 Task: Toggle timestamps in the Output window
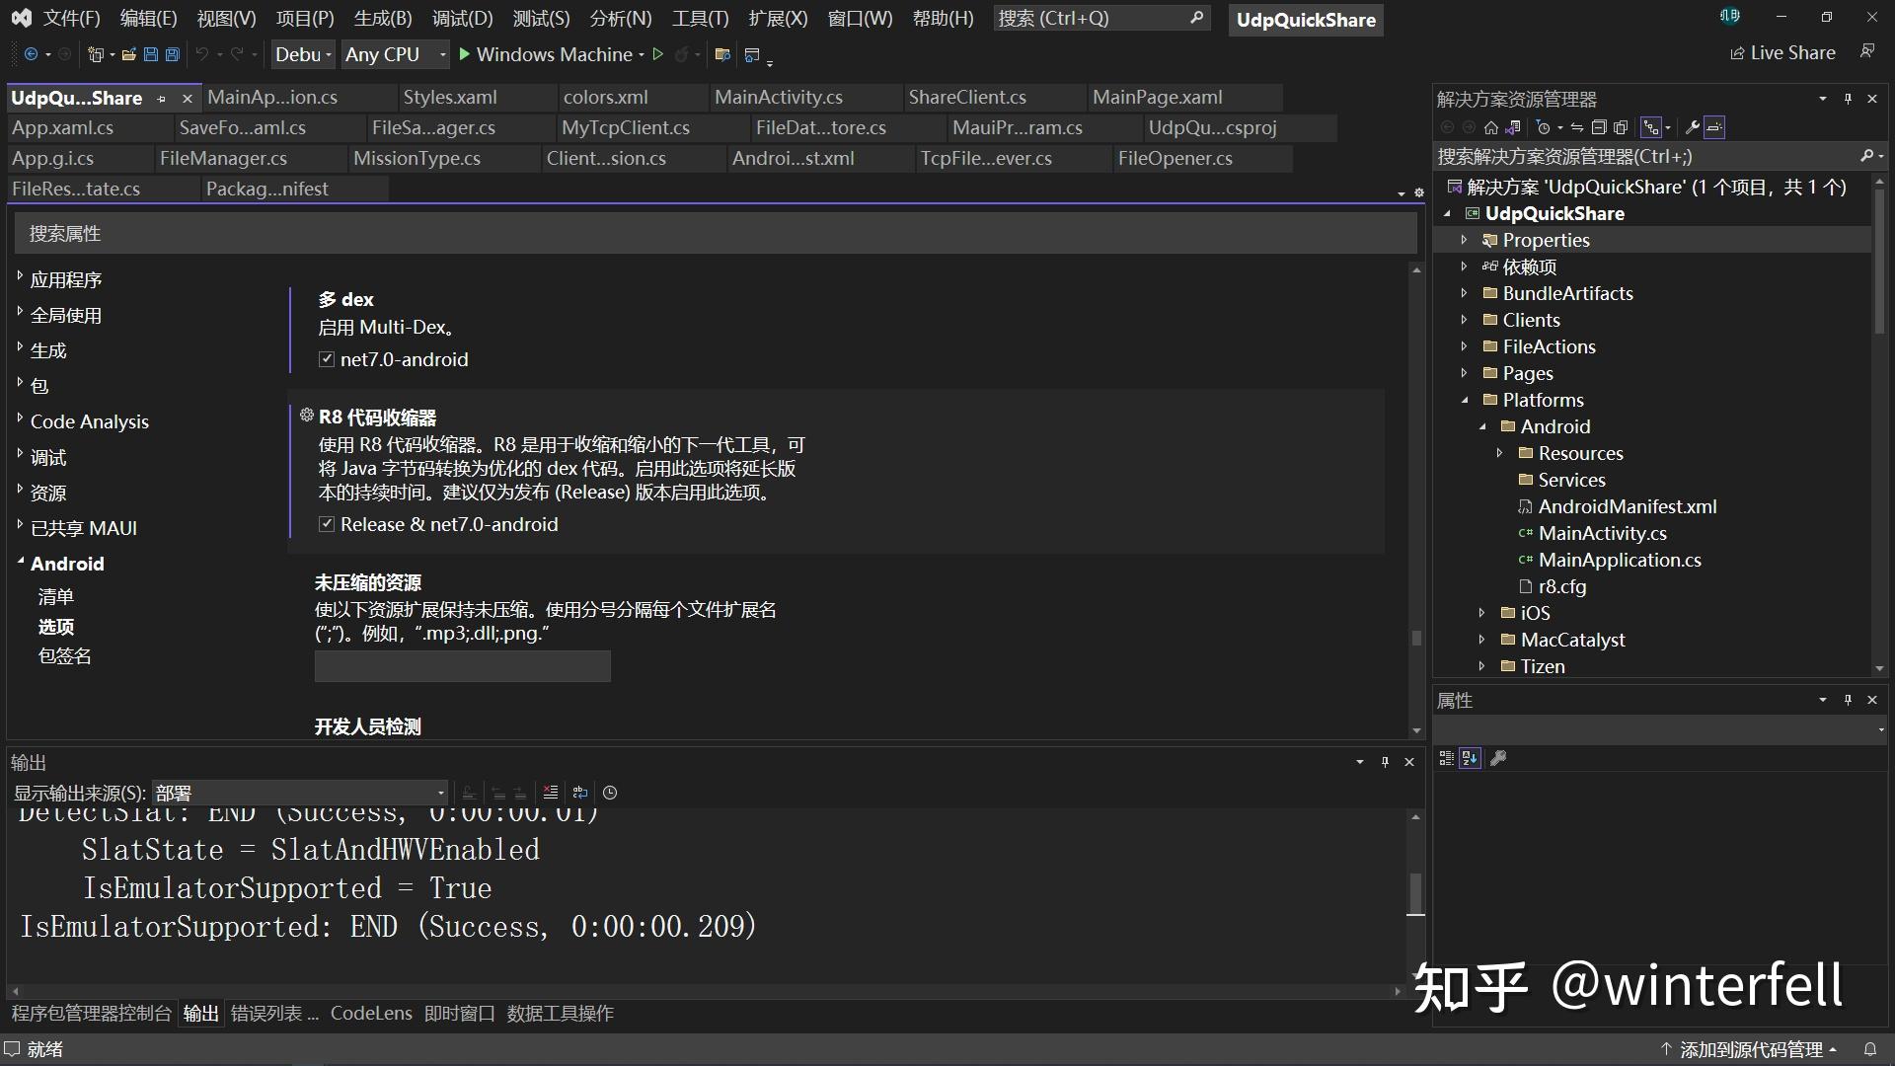tap(610, 793)
